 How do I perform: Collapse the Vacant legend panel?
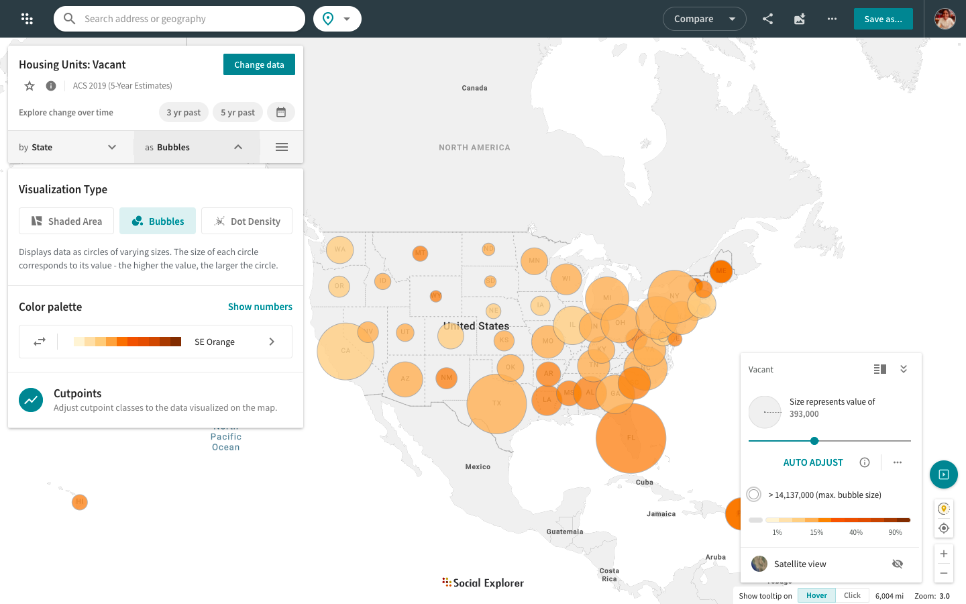904,369
